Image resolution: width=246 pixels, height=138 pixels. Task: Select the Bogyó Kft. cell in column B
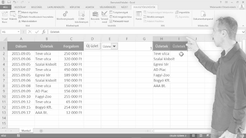[47, 107]
